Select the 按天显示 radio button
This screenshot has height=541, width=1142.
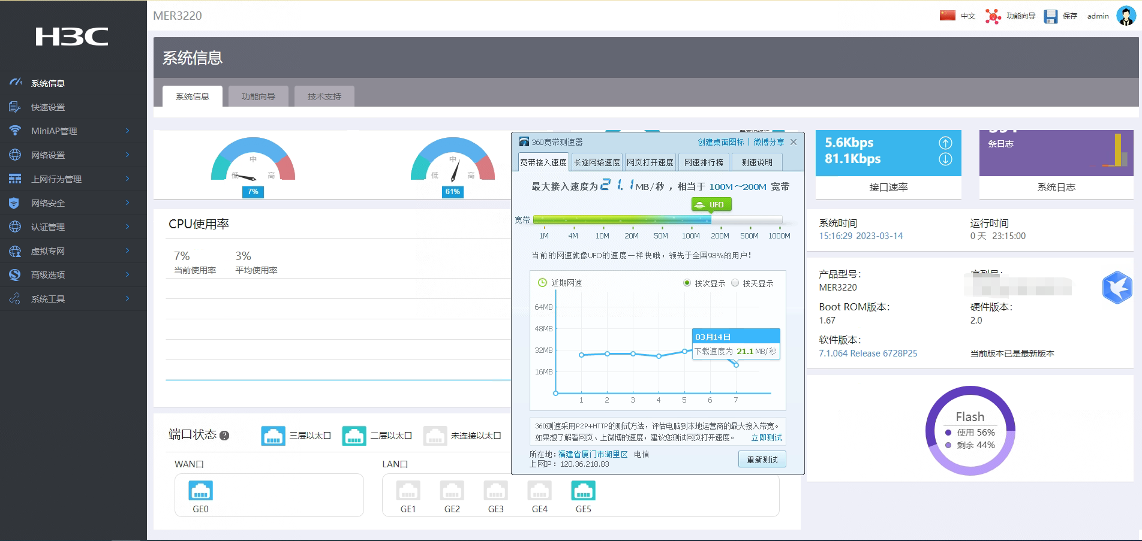[735, 283]
